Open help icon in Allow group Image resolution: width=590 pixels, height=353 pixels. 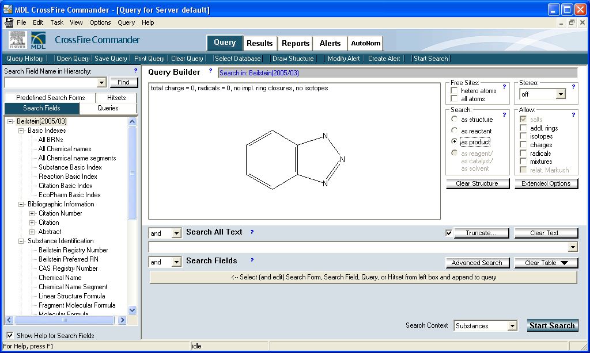click(x=573, y=115)
